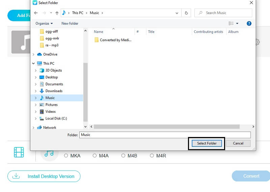Select the video format film icon

click(19, 152)
